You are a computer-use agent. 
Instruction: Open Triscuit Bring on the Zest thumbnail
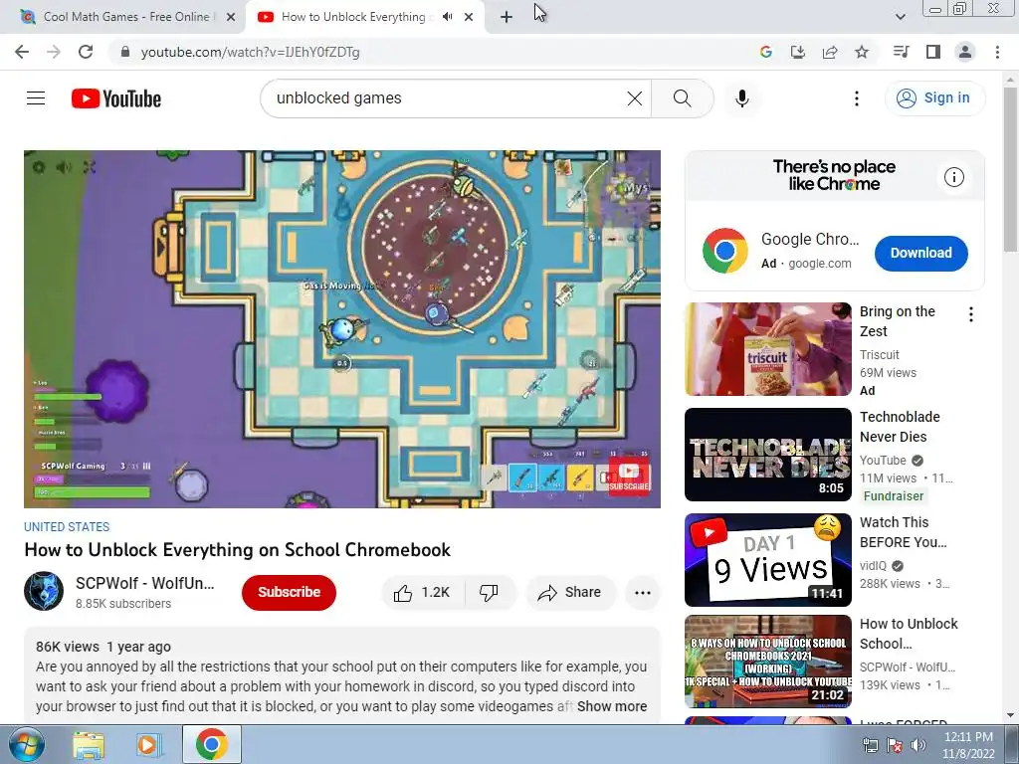[x=768, y=349]
